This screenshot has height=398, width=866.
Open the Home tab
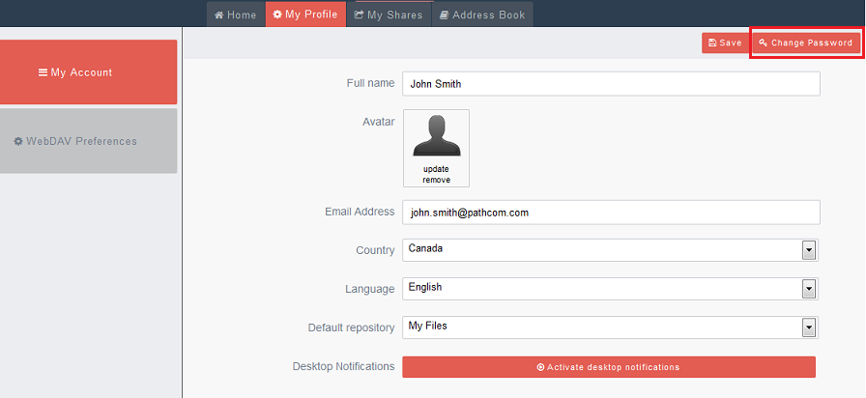[236, 14]
